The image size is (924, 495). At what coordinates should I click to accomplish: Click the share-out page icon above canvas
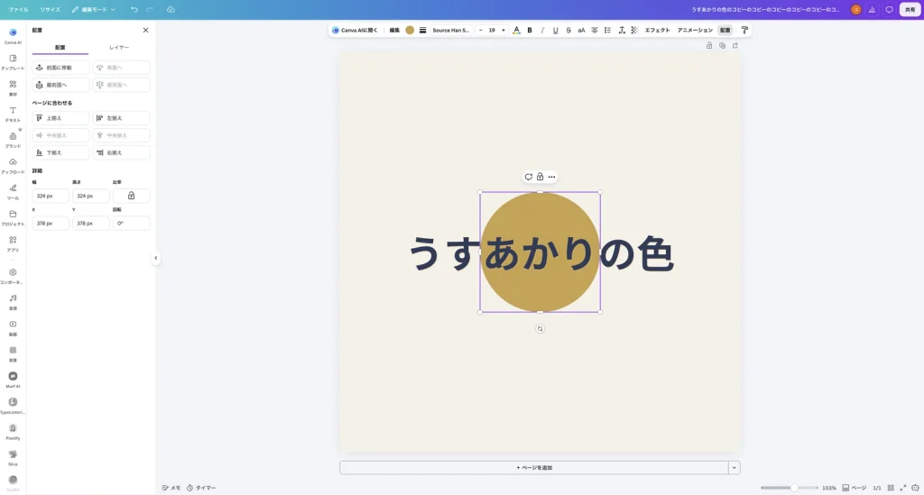[x=735, y=45]
